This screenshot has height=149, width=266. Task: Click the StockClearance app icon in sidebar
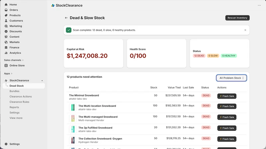click(x=6, y=80)
